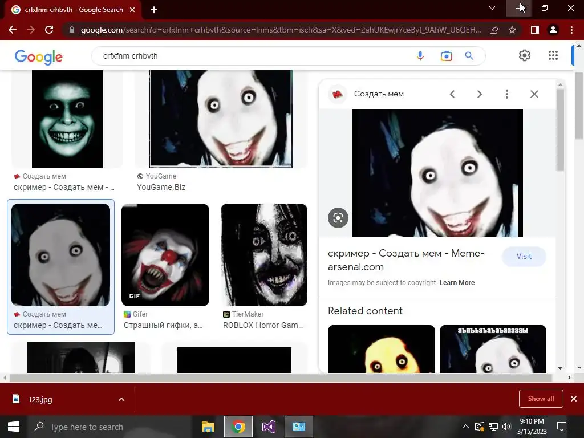
Task: Open the Google apps grid
Action: point(553,55)
